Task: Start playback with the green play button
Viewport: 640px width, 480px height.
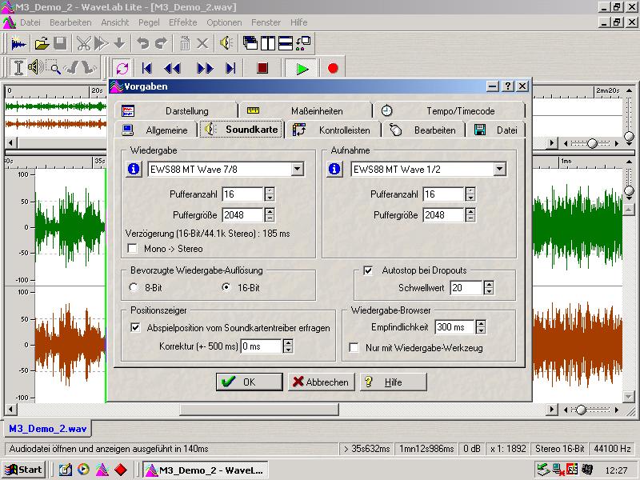Action: 302,69
